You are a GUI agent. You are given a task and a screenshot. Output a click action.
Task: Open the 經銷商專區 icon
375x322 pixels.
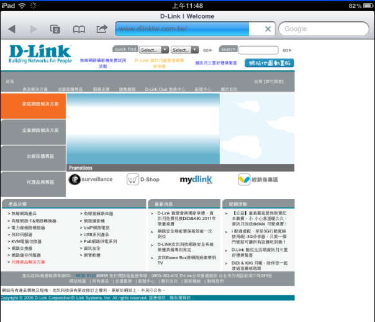(258, 180)
